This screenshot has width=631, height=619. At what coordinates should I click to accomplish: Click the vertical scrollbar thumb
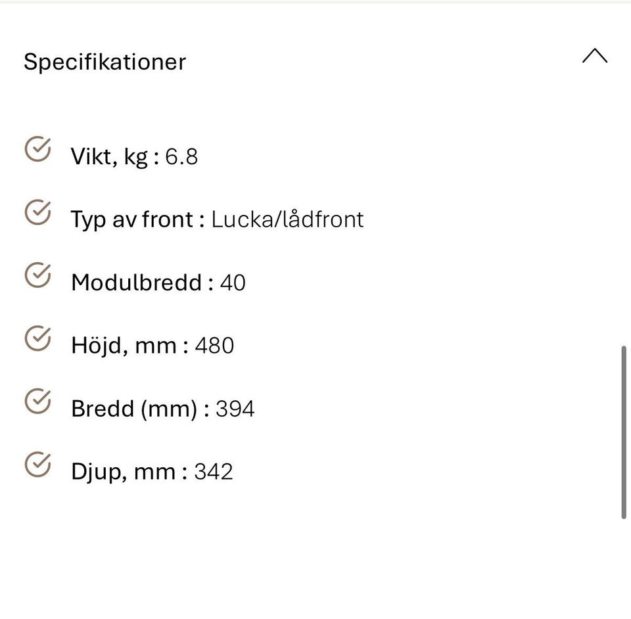tap(624, 432)
